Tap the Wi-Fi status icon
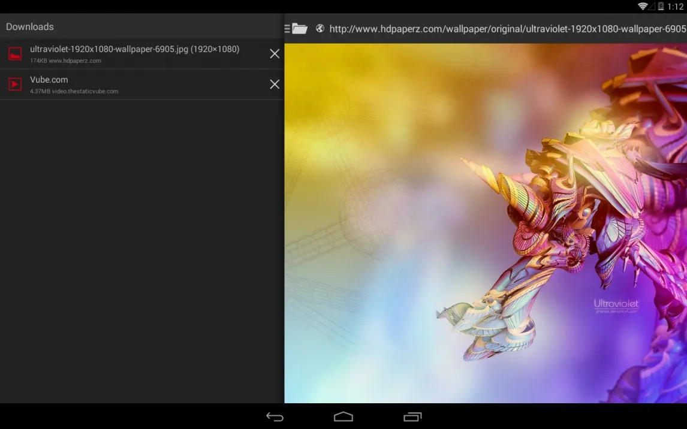Screen dimensions: 687x429 (643, 7)
